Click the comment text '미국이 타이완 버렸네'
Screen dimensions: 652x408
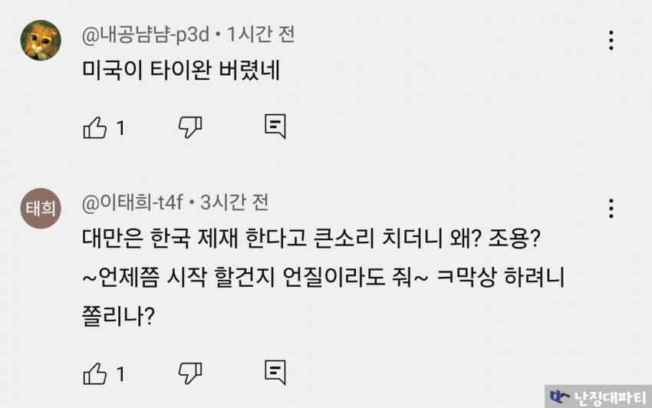183,71
